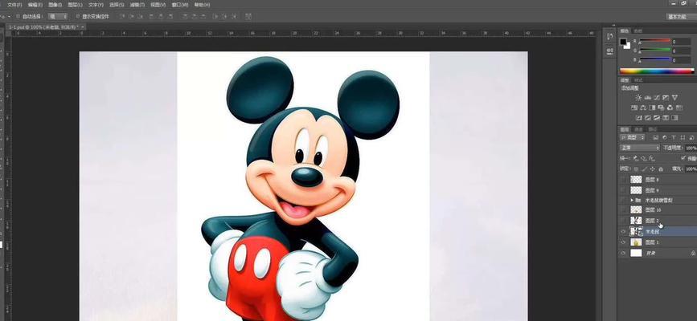Click the red R color slider
697x321 pixels.
point(654,41)
